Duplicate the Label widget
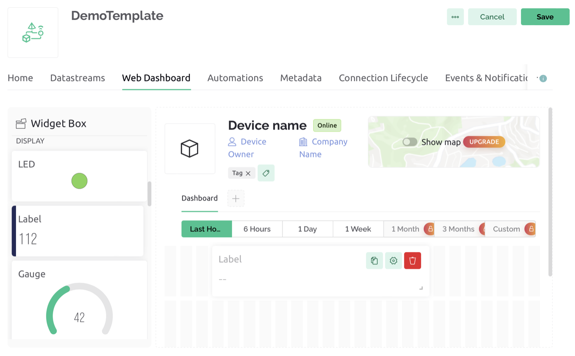575x356 pixels. pyautogui.click(x=374, y=261)
